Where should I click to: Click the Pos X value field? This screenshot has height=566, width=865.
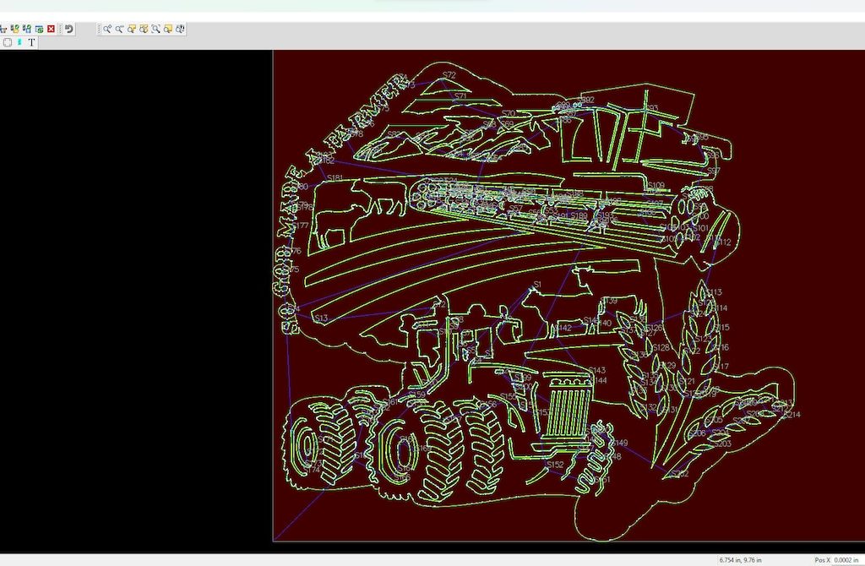coord(845,560)
